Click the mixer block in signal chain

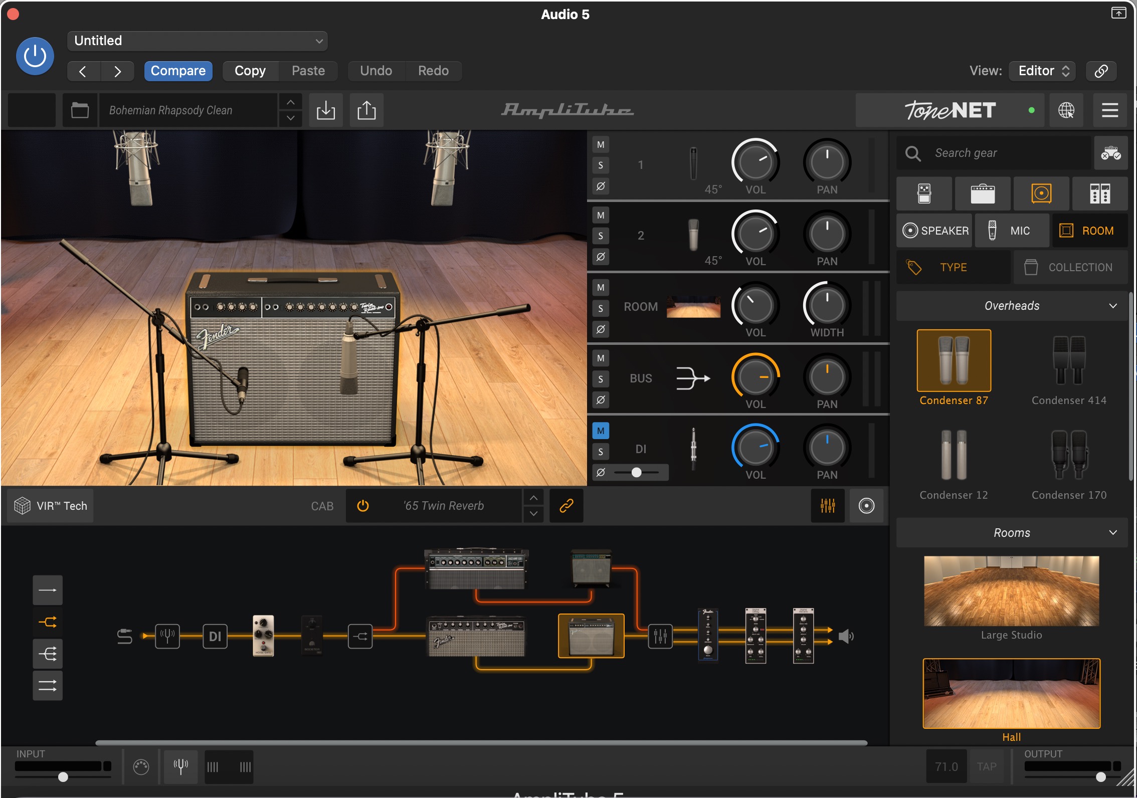[660, 636]
